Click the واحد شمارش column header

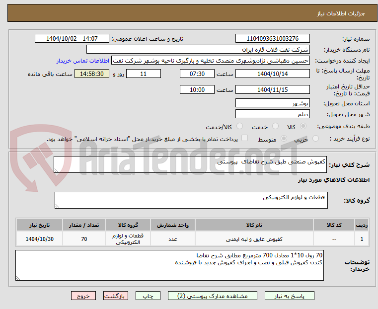pyautogui.click(x=172, y=225)
